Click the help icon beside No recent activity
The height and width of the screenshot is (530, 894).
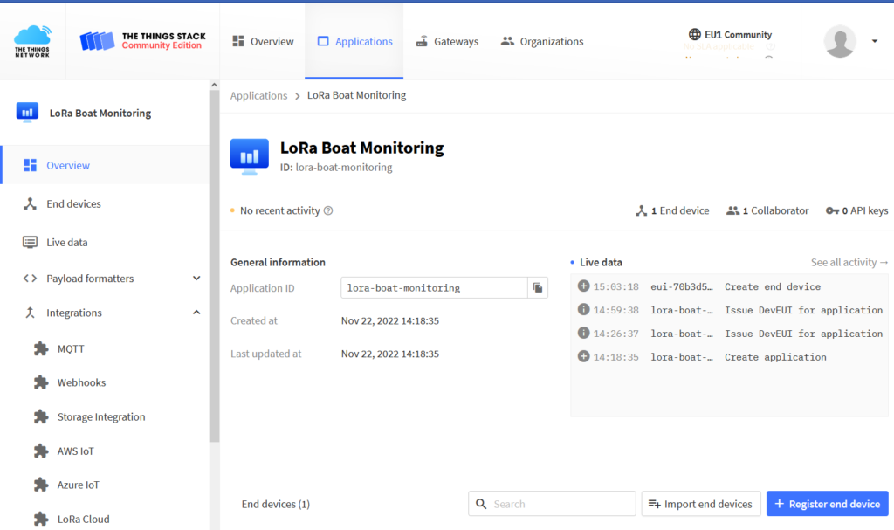[x=328, y=210]
